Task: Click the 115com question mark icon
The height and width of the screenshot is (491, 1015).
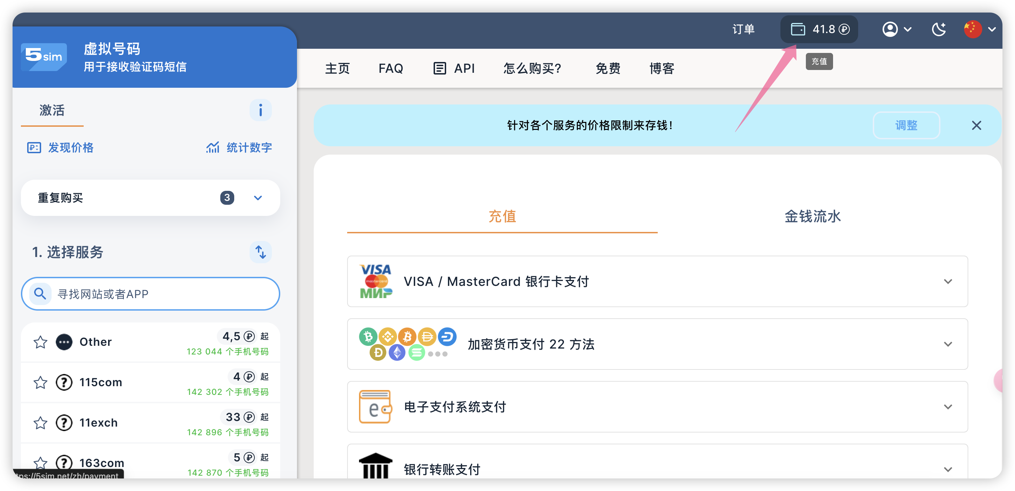Action: click(64, 382)
